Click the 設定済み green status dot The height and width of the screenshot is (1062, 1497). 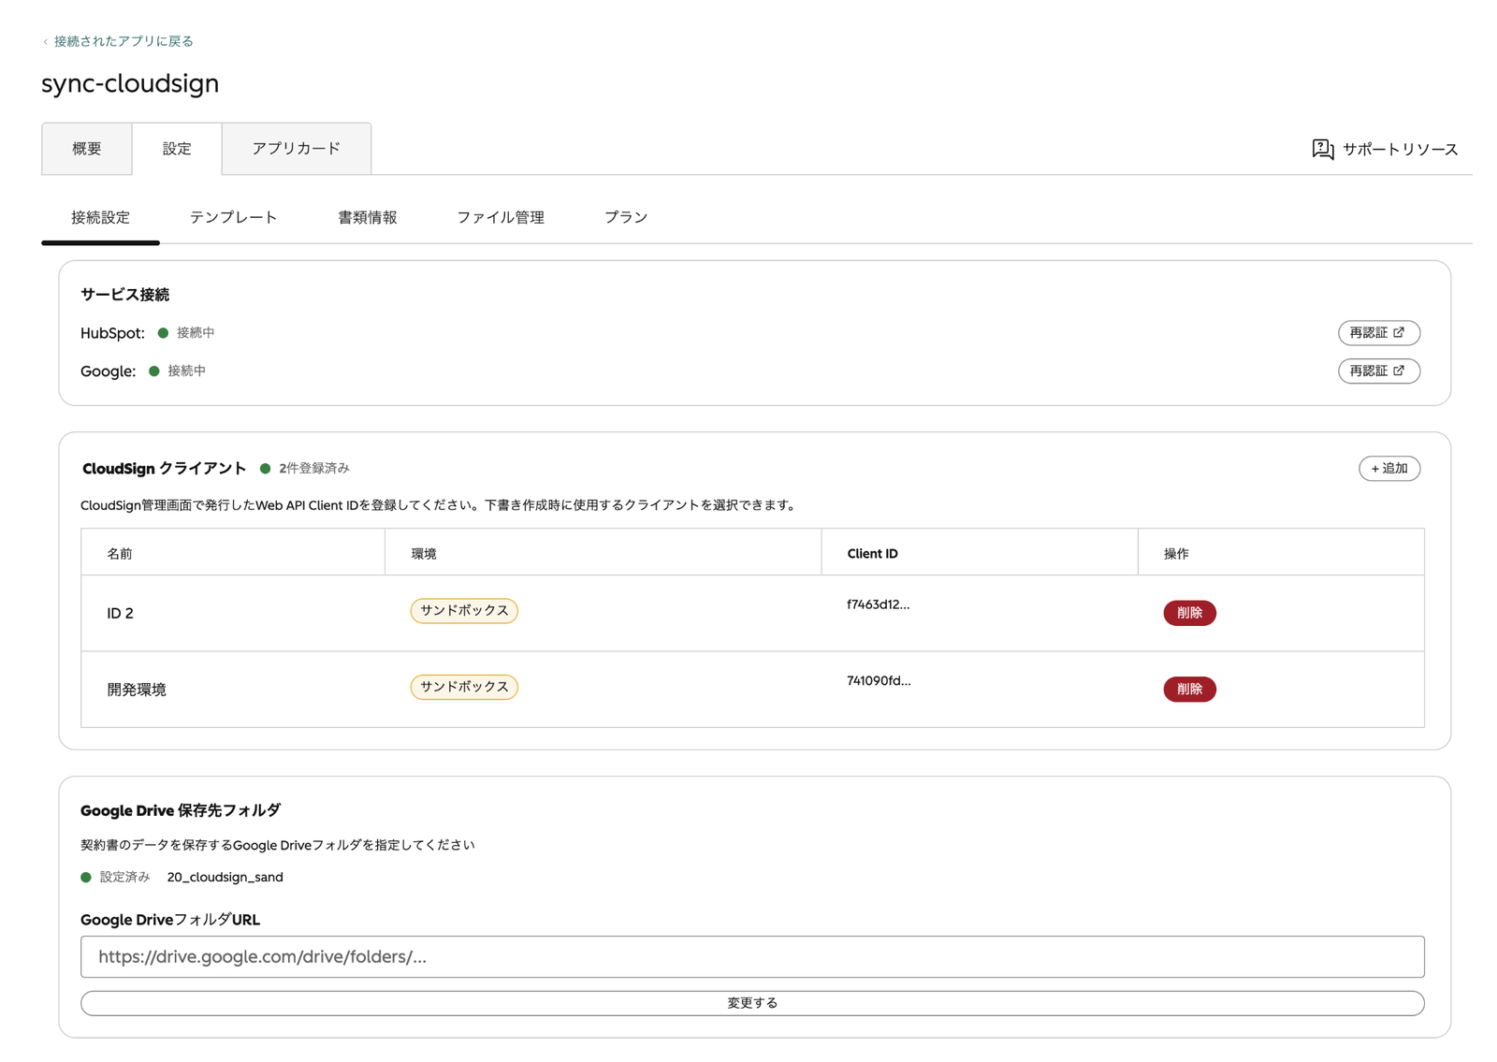(x=86, y=878)
